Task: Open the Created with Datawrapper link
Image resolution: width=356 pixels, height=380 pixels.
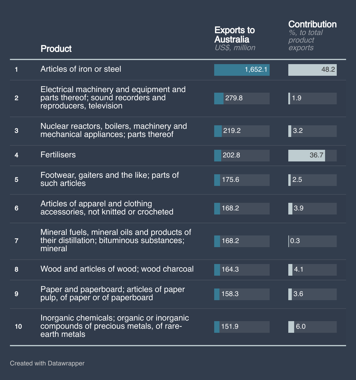Action: click(x=47, y=363)
